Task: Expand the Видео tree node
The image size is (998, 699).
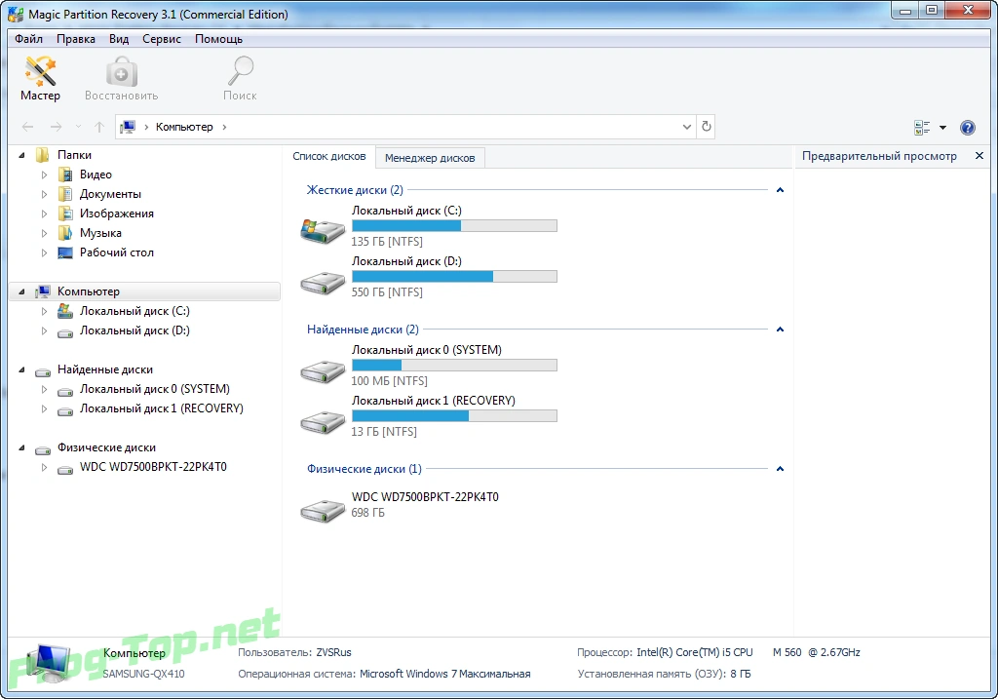Action: pos(44,175)
